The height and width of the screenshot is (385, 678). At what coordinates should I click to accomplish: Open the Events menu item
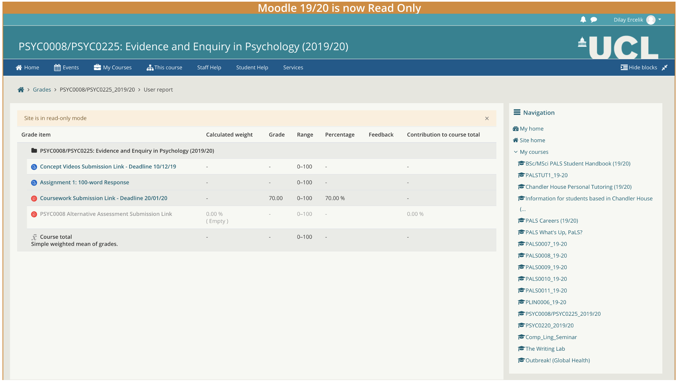point(66,68)
